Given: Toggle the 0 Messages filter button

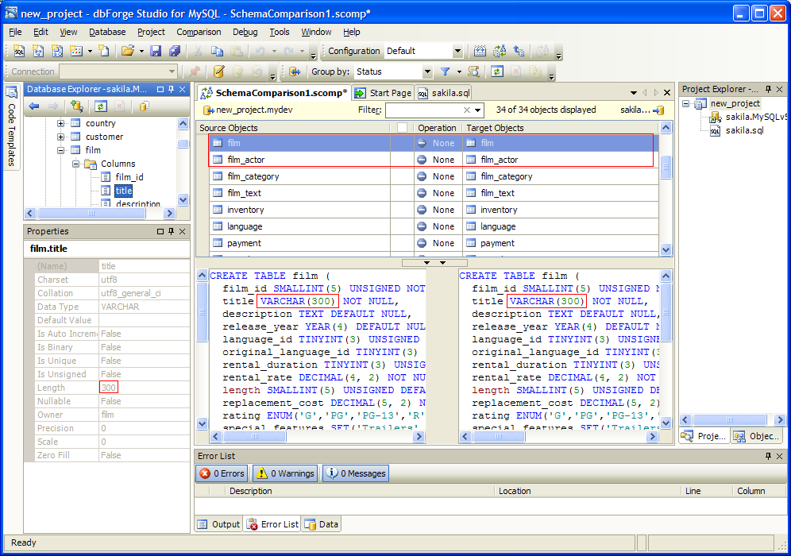Looking at the screenshot, I should point(356,473).
